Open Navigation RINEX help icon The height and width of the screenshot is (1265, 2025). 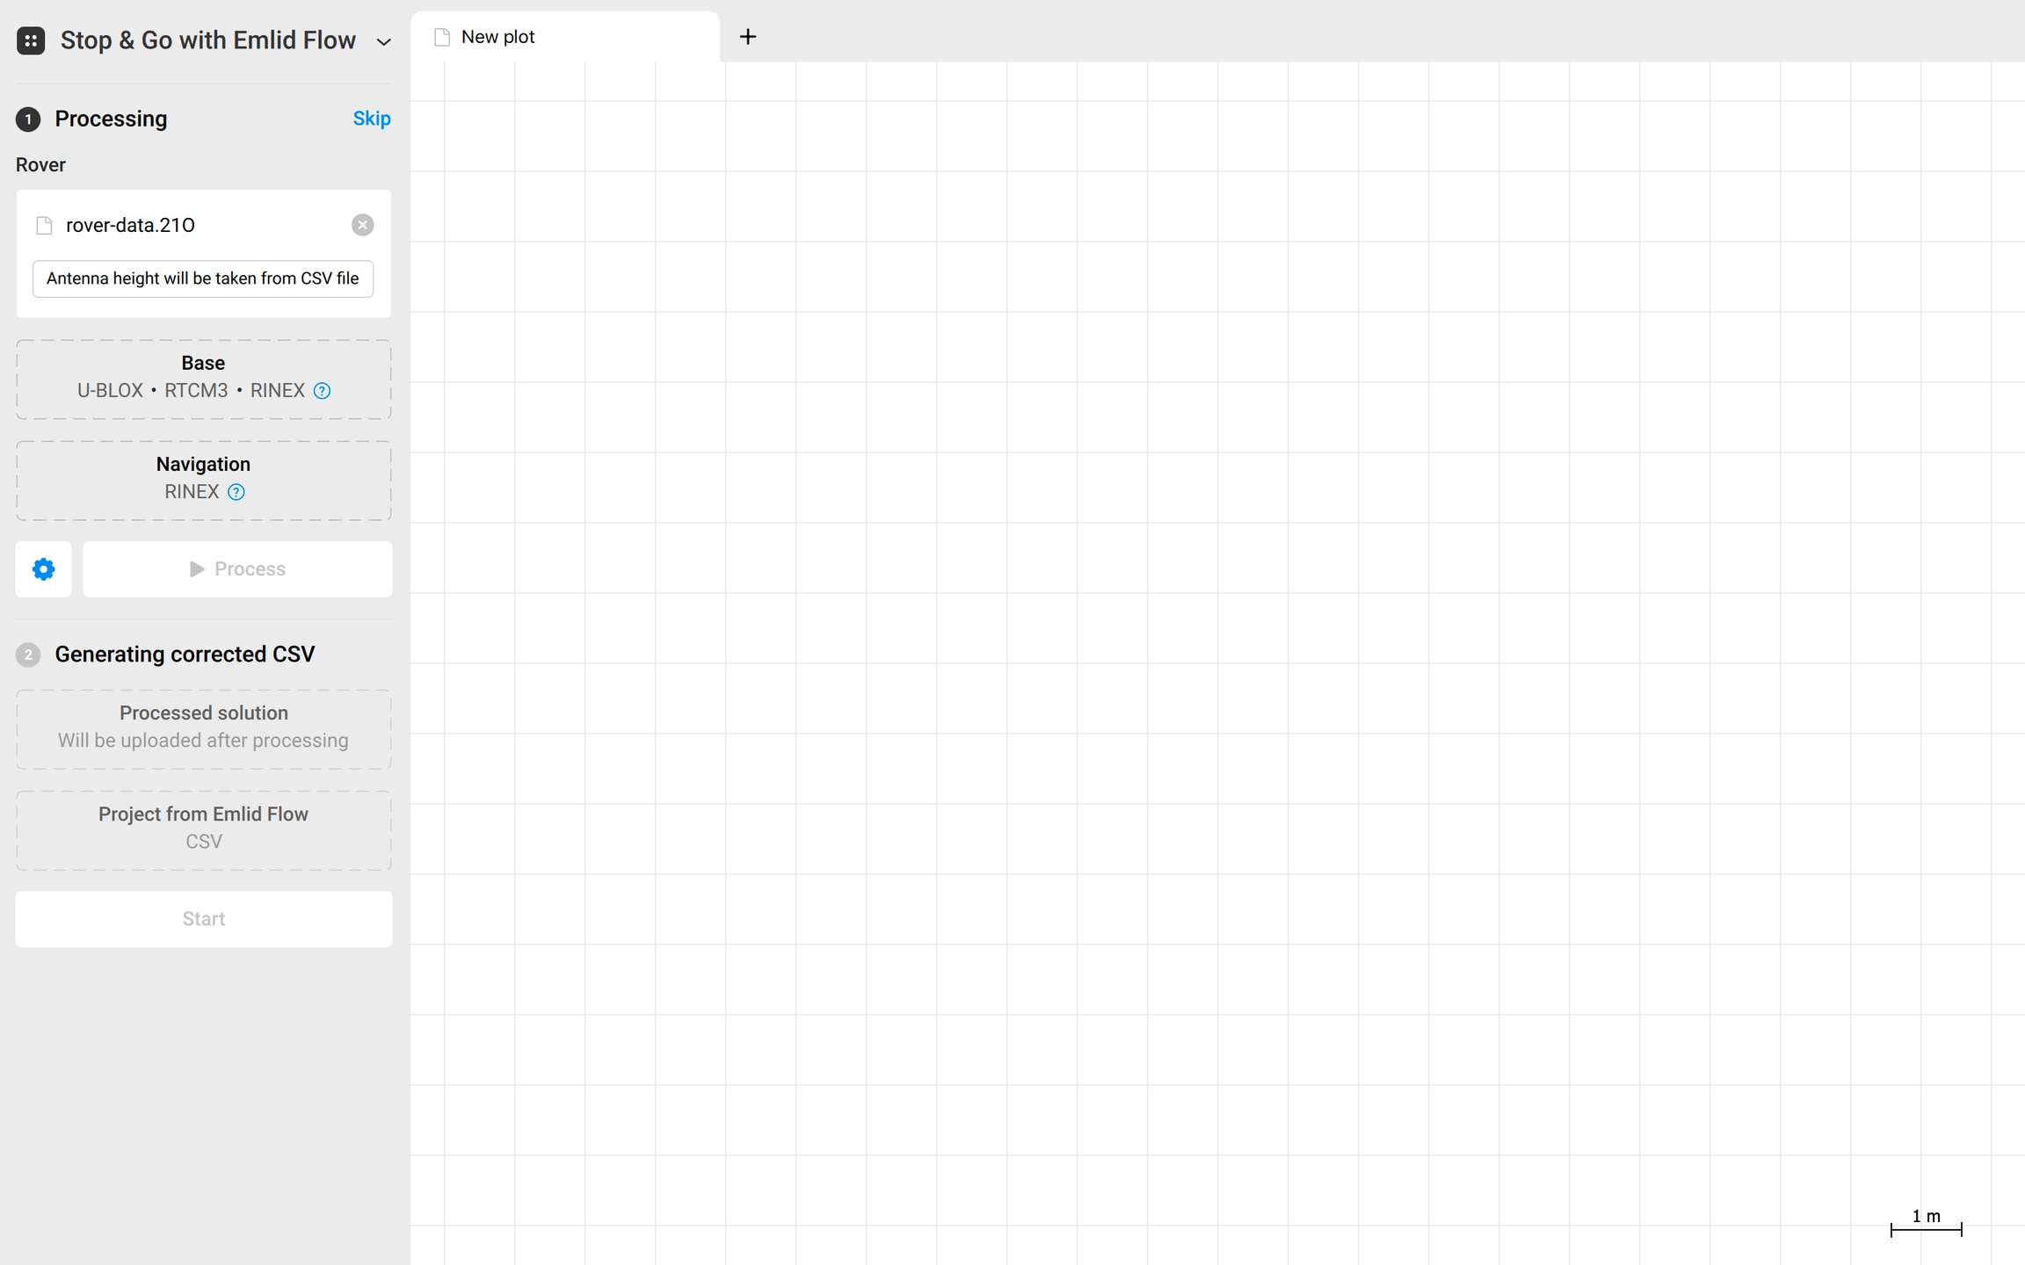pyautogui.click(x=236, y=492)
